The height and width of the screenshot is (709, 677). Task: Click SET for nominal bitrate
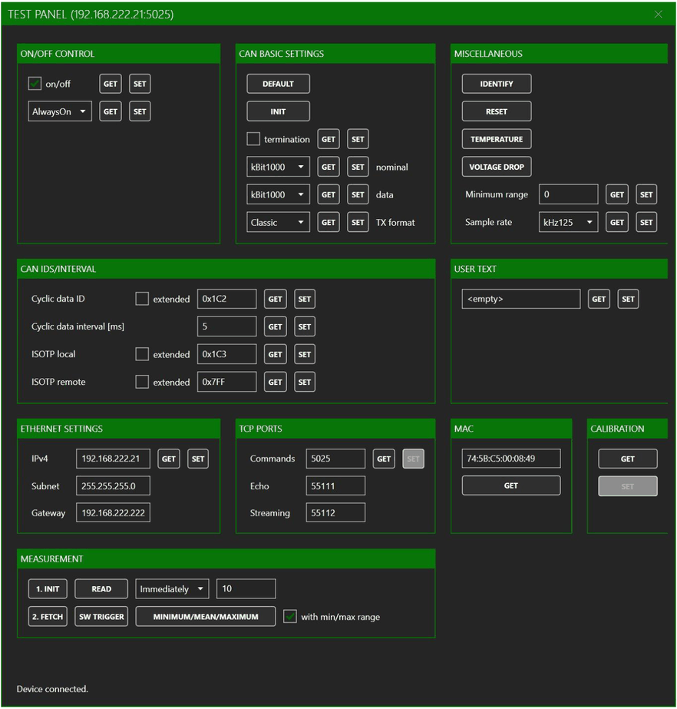pos(358,167)
